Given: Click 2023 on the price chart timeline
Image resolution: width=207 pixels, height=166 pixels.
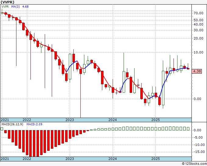Looking at the screenshot, I should coord(70,120).
